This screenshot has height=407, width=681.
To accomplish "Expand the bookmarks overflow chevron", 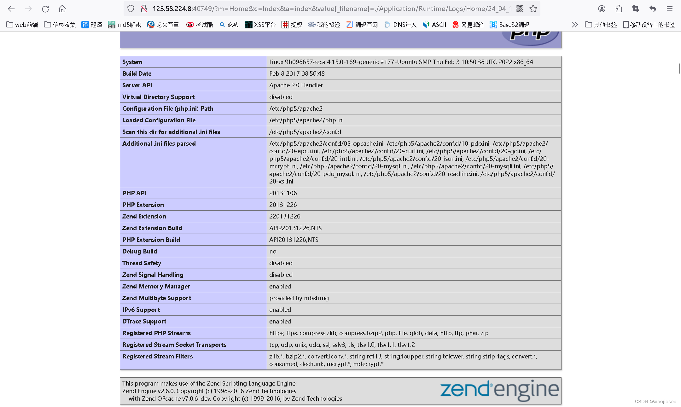I will (574, 25).
